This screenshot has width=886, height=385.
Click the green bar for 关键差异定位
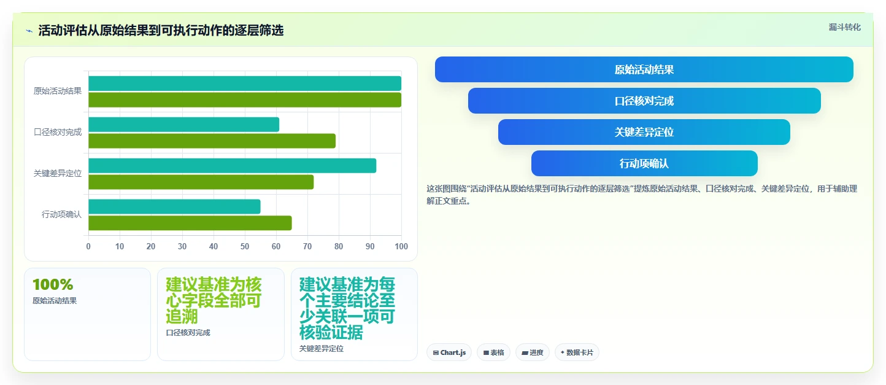point(201,182)
